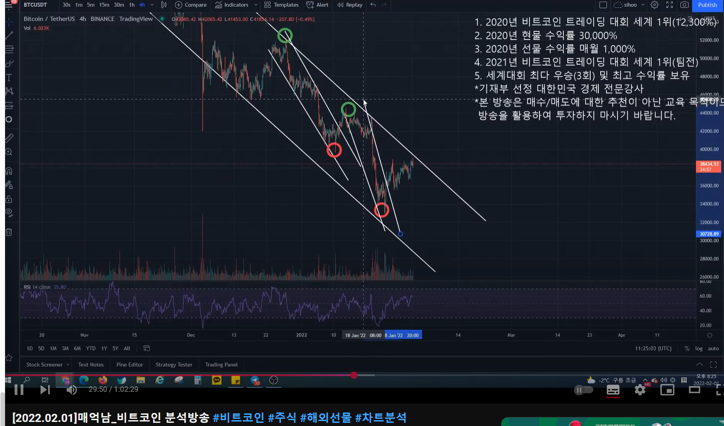Click the red video progress scrubber
This screenshot has width=724, height=426.
pos(354,375)
